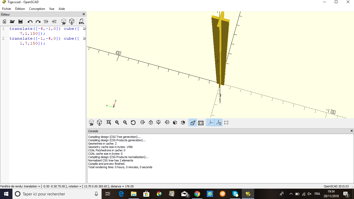Click the View All magnifier icon
The height and width of the screenshot is (199, 354).
(109, 123)
